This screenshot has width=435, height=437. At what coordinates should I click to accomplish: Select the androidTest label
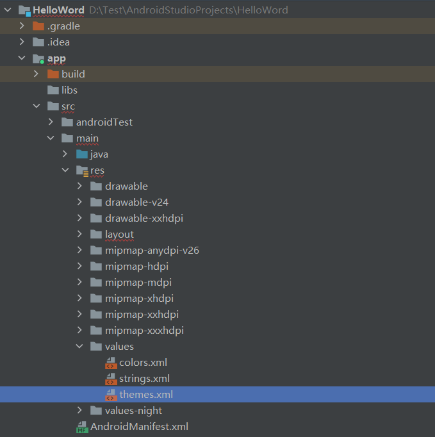pyautogui.click(x=104, y=122)
